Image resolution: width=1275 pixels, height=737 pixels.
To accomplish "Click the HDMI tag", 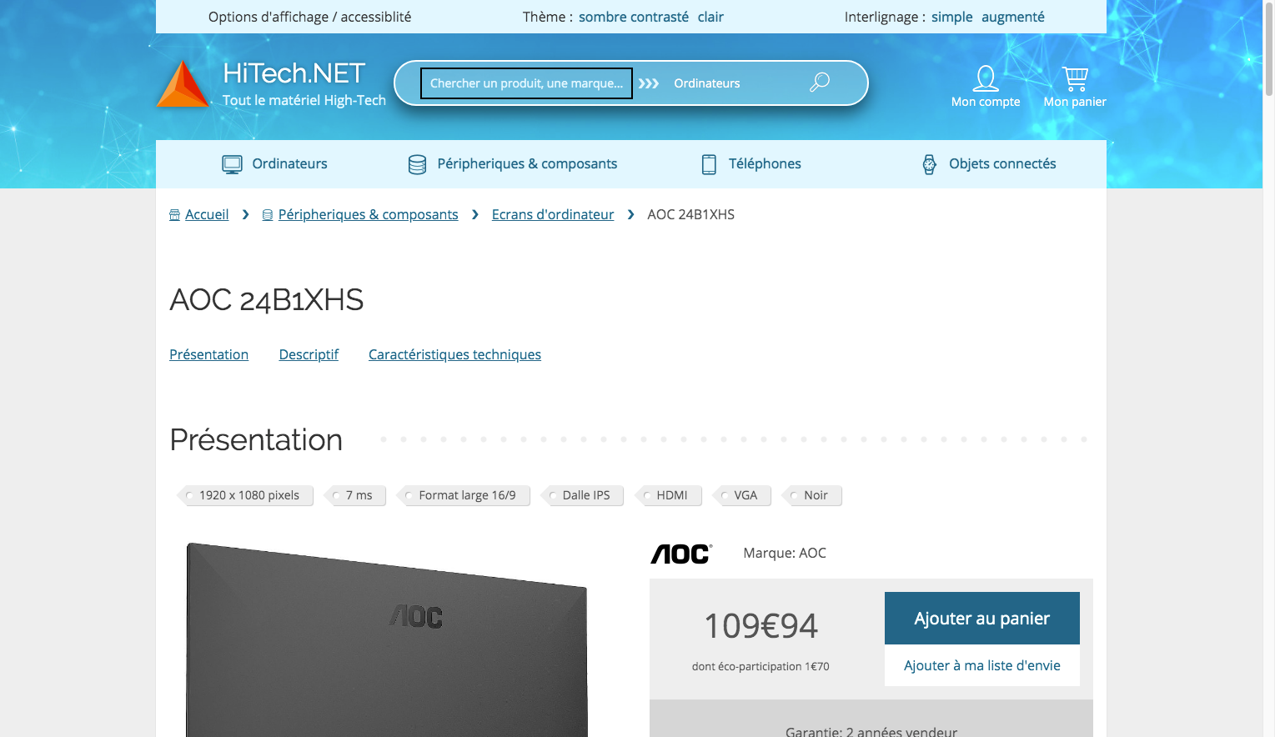I will (670, 495).
